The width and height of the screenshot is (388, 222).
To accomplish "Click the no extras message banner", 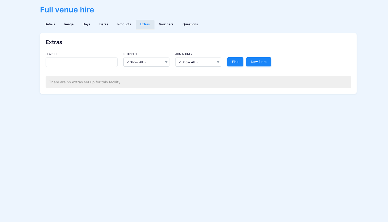I will 198,82.
